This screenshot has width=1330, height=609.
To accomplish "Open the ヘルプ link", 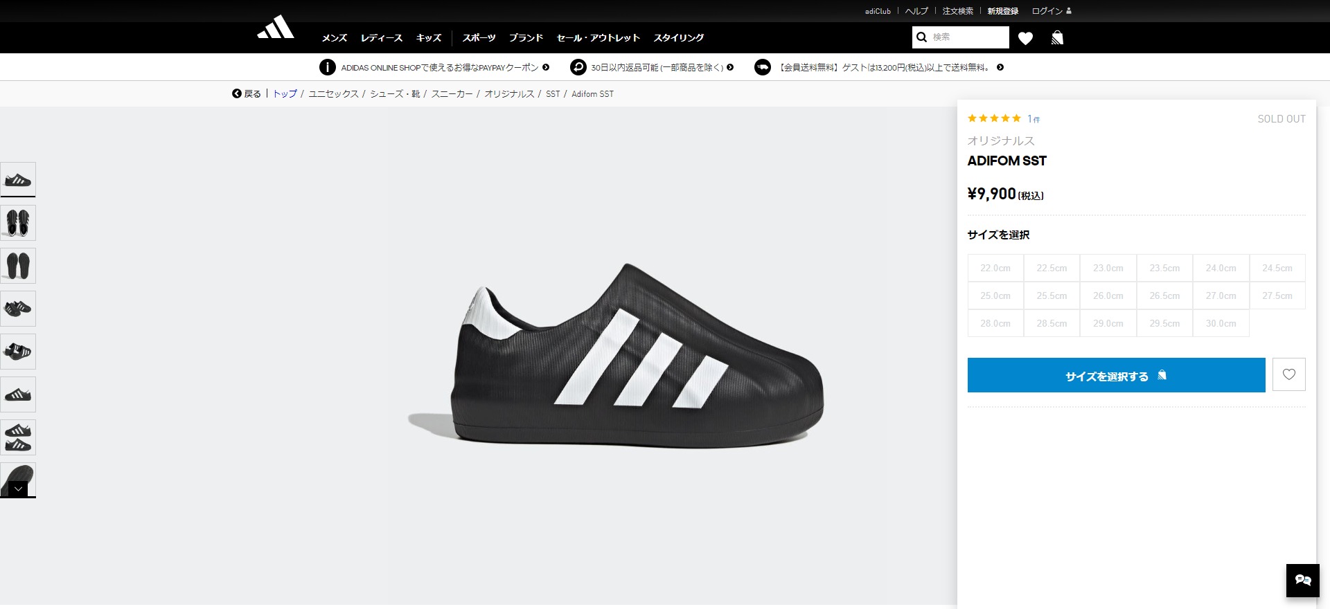I will pyautogui.click(x=916, y=11).
